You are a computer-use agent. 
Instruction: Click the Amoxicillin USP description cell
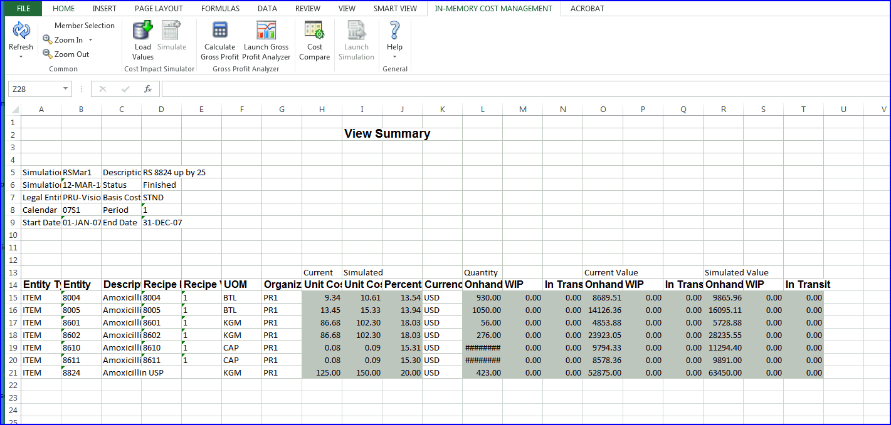(132, 372)
